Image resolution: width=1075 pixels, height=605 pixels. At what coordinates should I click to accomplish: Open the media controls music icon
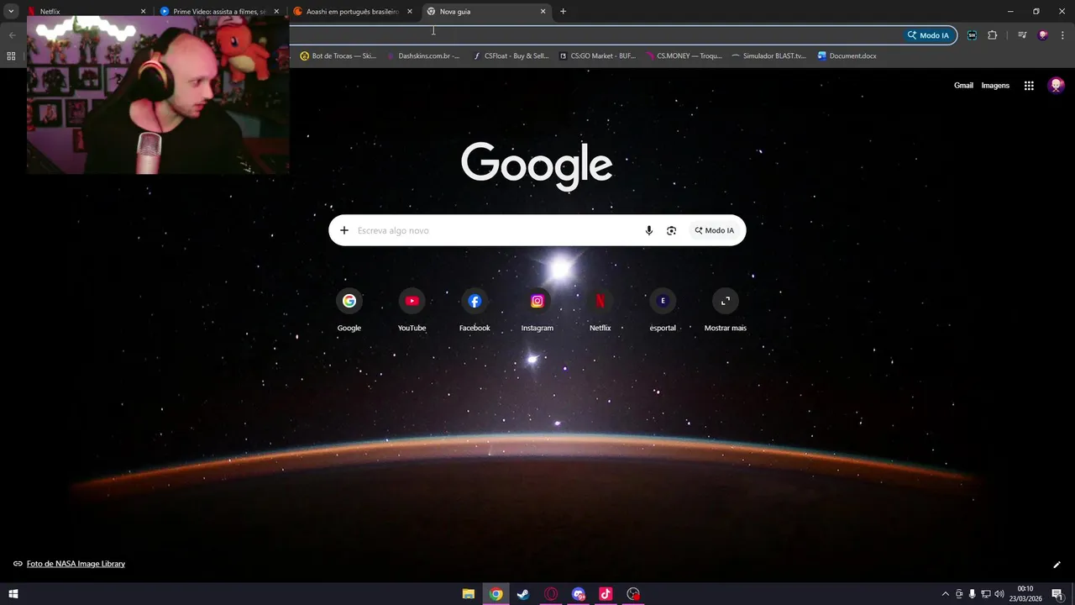(1022, 35)
